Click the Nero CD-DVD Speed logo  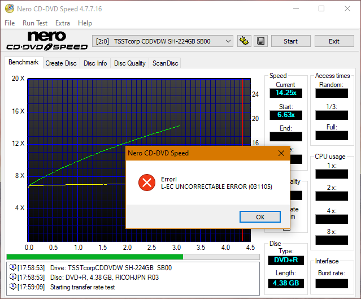pyautogui.click(x=47, y=41)
